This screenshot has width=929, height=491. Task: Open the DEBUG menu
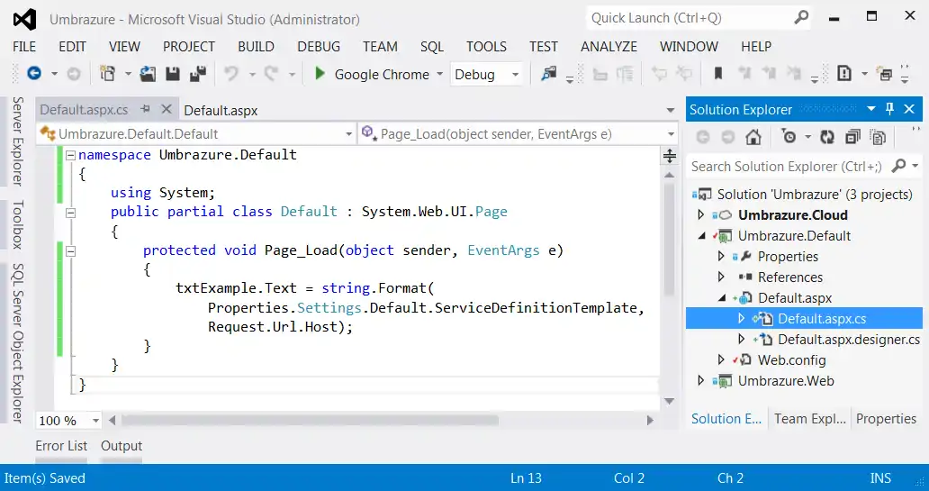(319, 46)
